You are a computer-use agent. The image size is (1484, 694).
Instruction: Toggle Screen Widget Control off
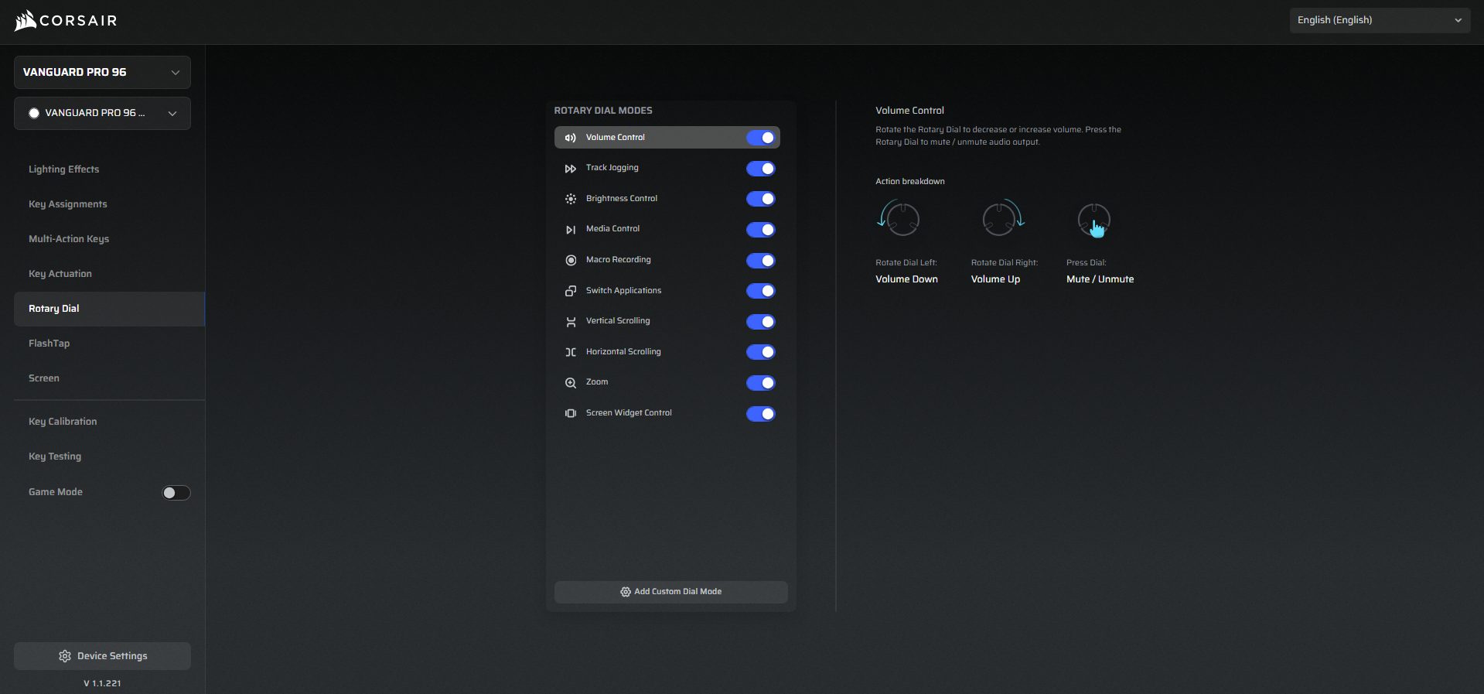point(761,414)
